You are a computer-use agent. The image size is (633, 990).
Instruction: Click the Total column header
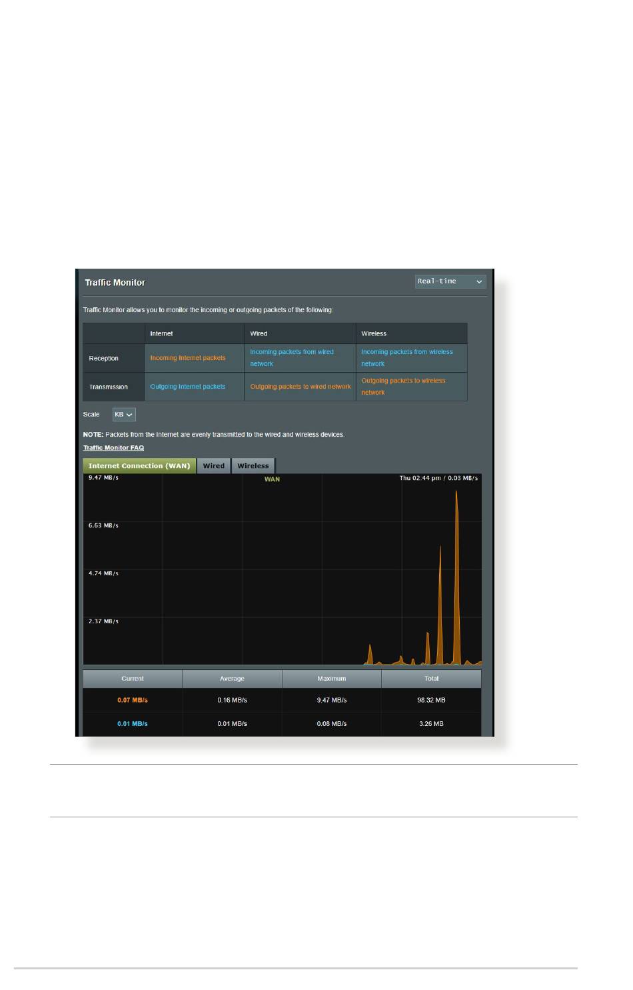tap(431, 679)
